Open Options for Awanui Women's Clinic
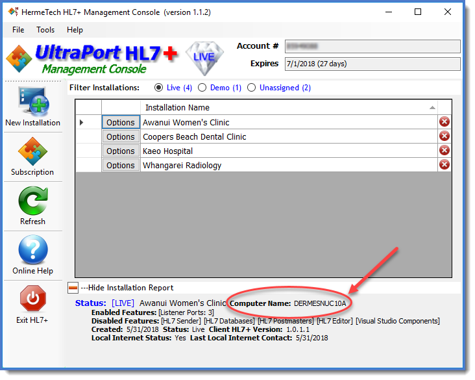The height and width of the screenshot is (380, 475). pyautogui.click(x=121, y=122)
